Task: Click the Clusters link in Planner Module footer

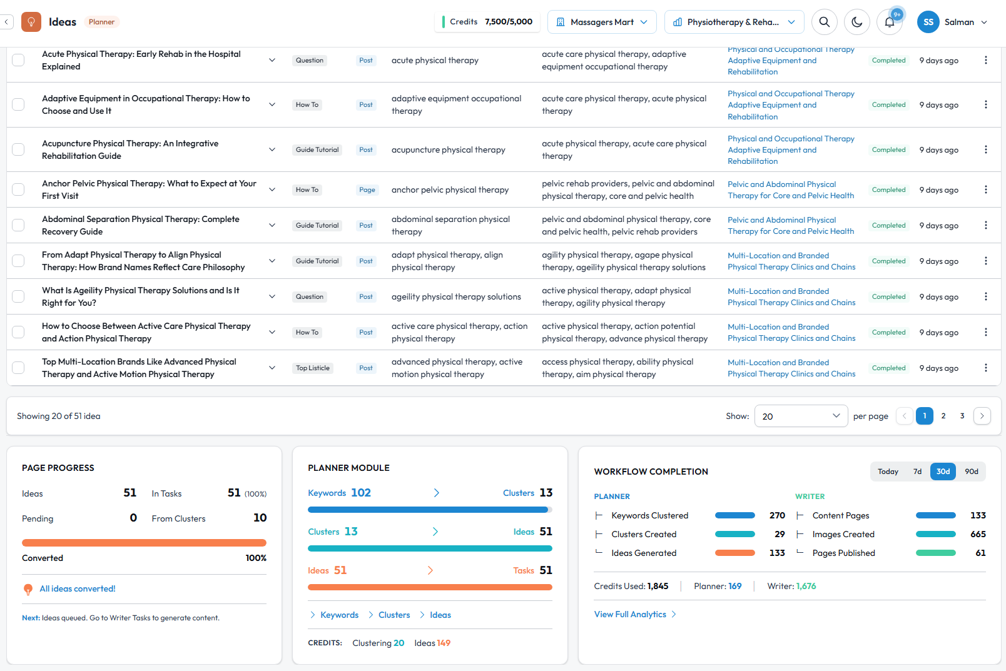Action: (394, 615)
